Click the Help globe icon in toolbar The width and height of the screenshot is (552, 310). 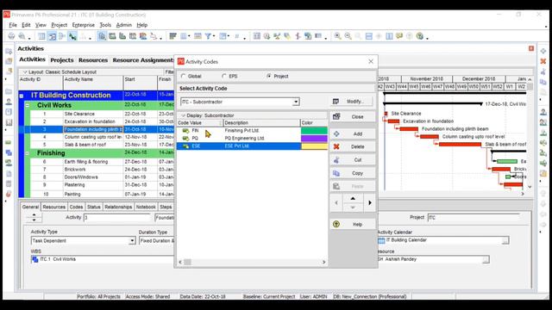point(420,36)
